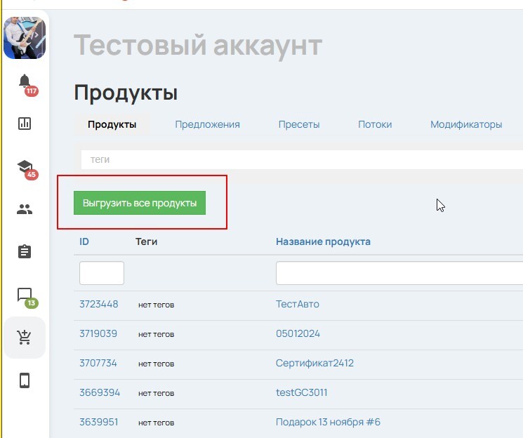
Task: Click the ID filter input box
Action: tap(102, 273)
